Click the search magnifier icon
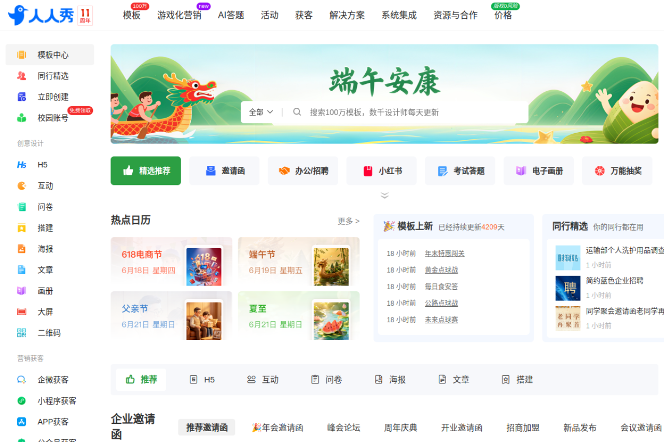Viewport: 664px width, 442px height. click(x=297, y=112)
